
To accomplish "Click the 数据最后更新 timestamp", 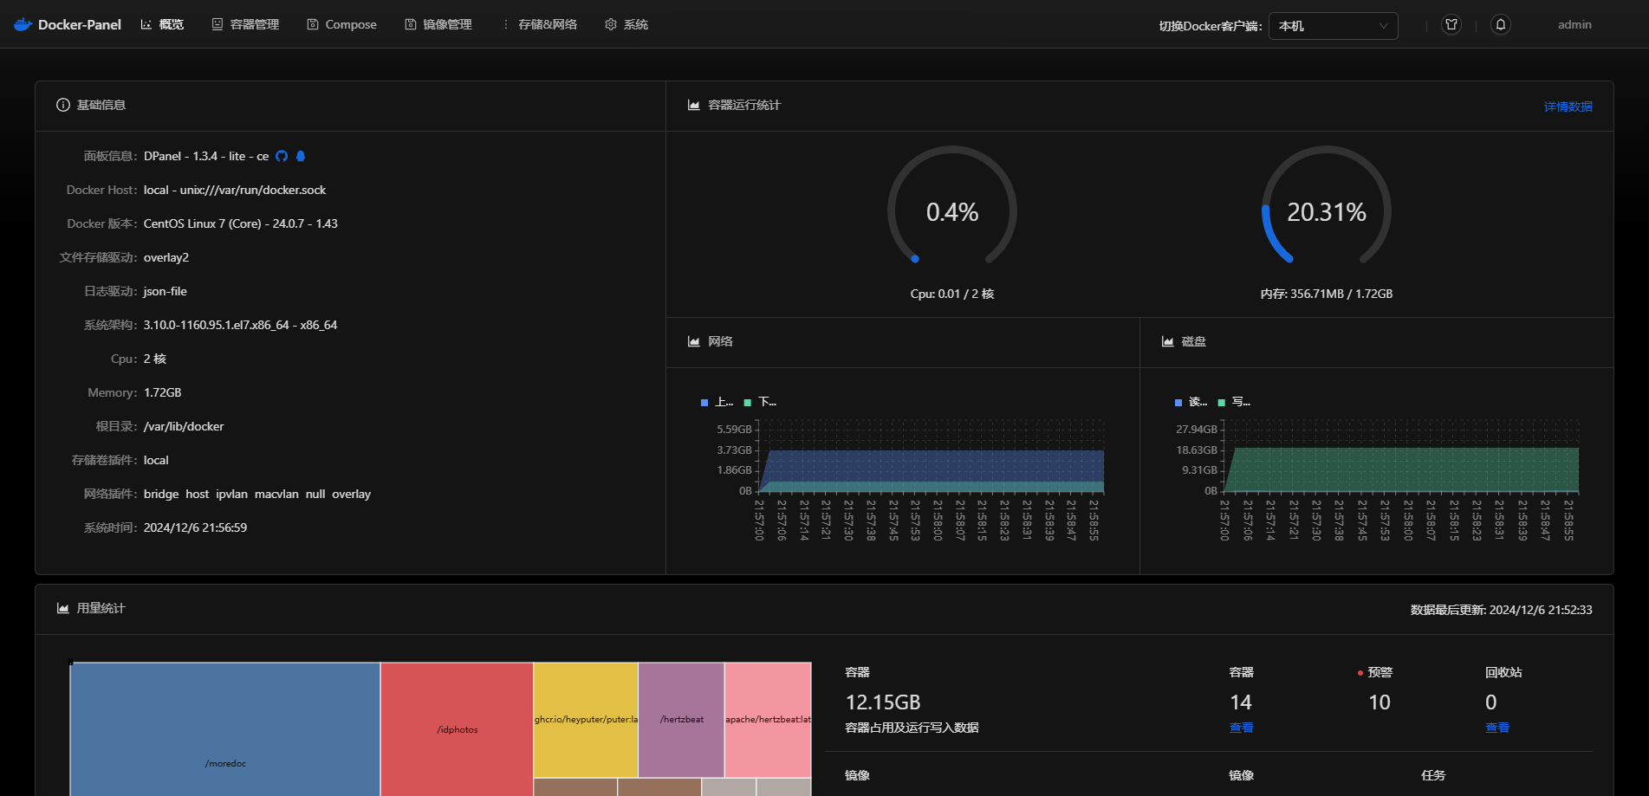I will point(1501,610).
